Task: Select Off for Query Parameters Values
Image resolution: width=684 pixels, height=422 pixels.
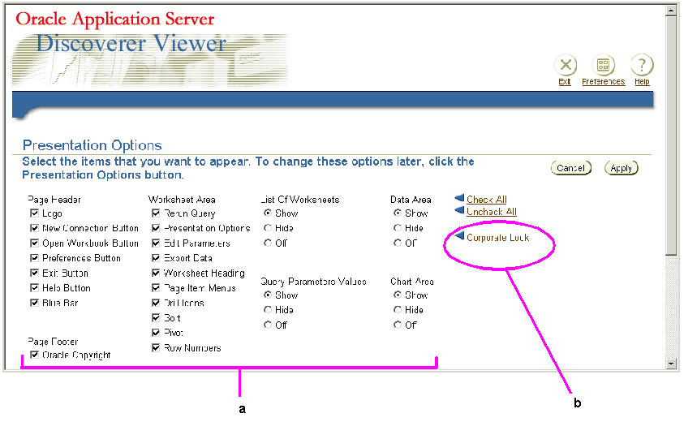Action: coord(268,325)
